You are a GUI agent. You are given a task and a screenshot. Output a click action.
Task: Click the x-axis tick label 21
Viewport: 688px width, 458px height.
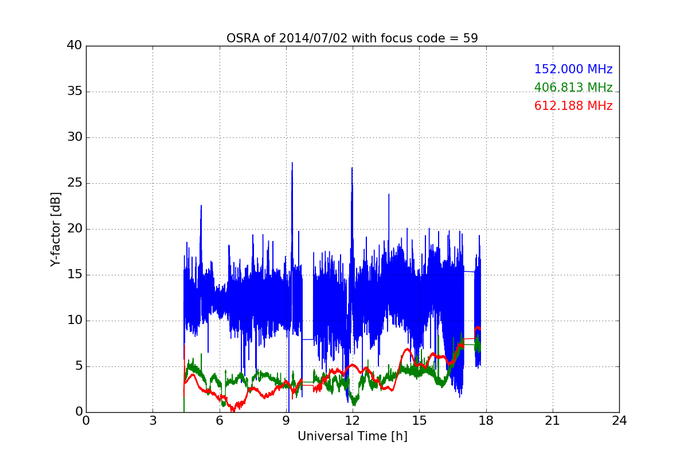click(x=553, y=421)
